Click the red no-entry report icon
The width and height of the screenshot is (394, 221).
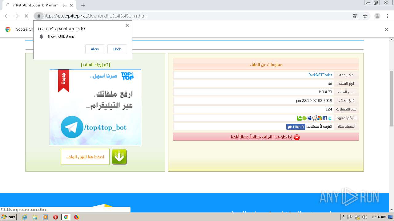pos(297,137)
